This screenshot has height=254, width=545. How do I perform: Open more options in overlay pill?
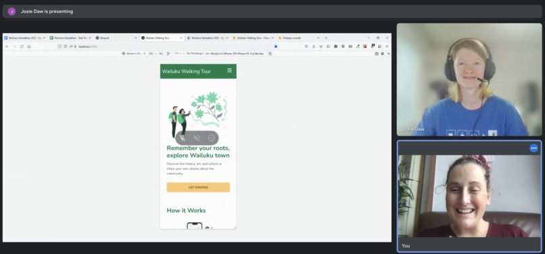(212, 138)
